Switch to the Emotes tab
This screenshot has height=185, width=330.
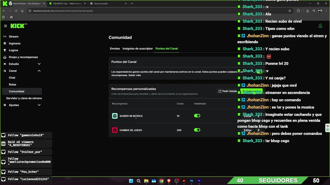(115, 49)
